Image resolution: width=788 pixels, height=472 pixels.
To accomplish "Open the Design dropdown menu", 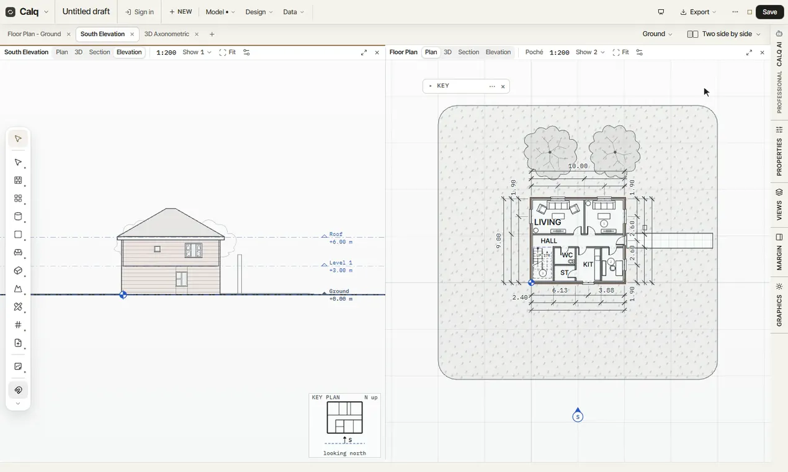I will click(259, 12).
